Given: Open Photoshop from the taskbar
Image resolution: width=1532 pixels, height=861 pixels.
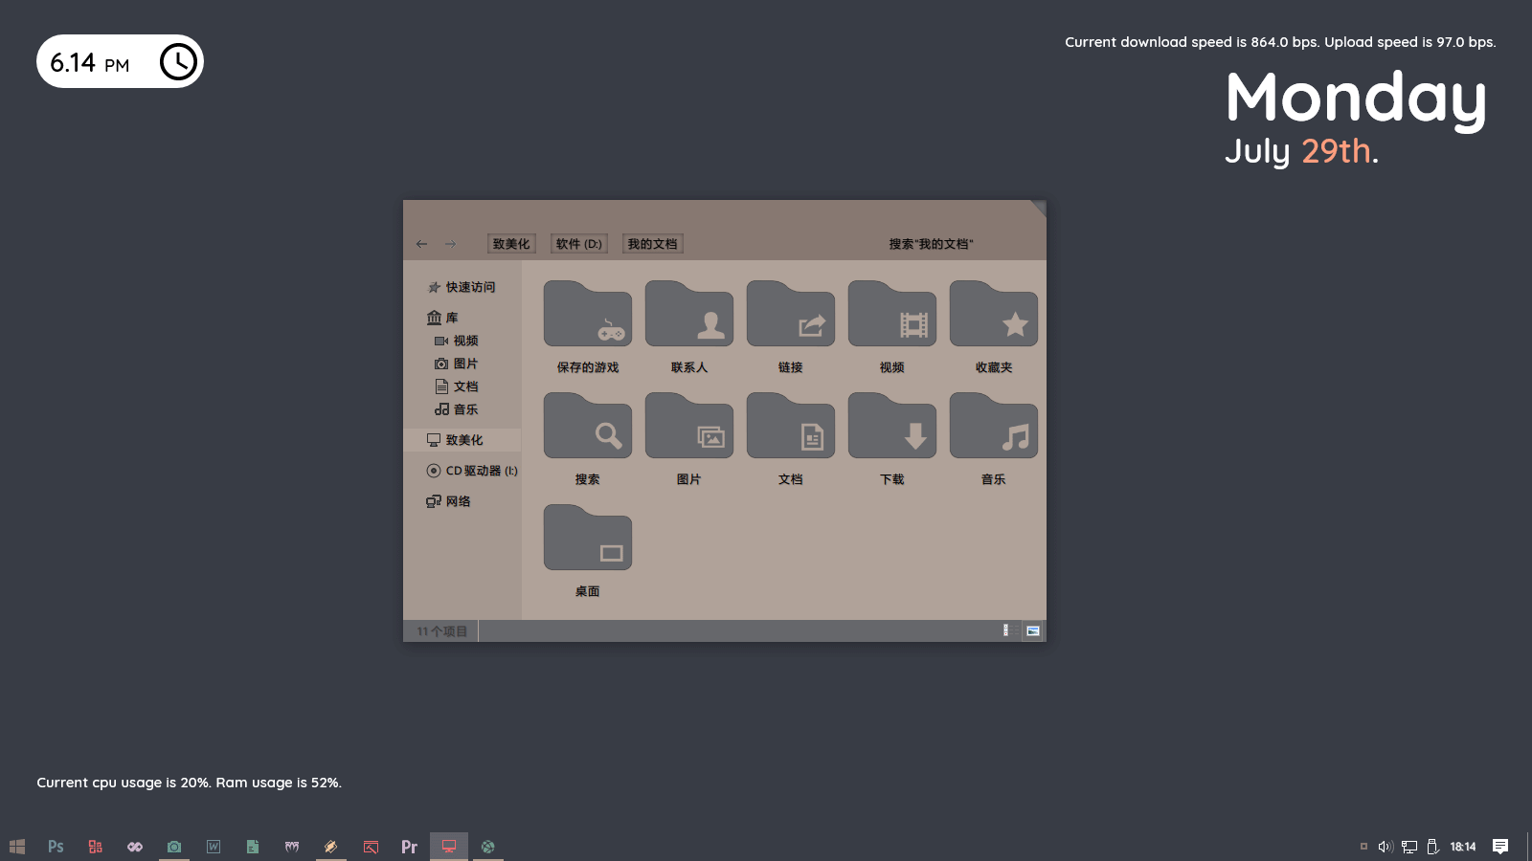Looking at the screenshot, I should (x=56, y=847).
